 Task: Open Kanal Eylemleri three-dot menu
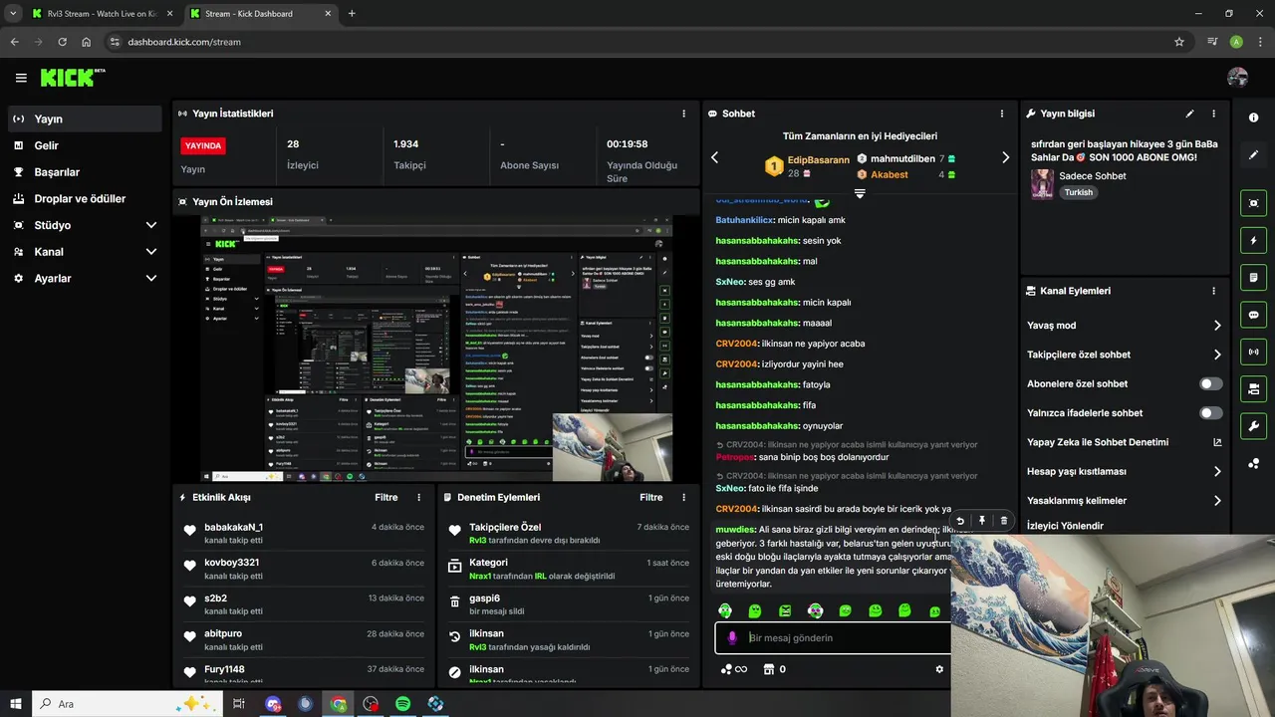(1213, 291)
